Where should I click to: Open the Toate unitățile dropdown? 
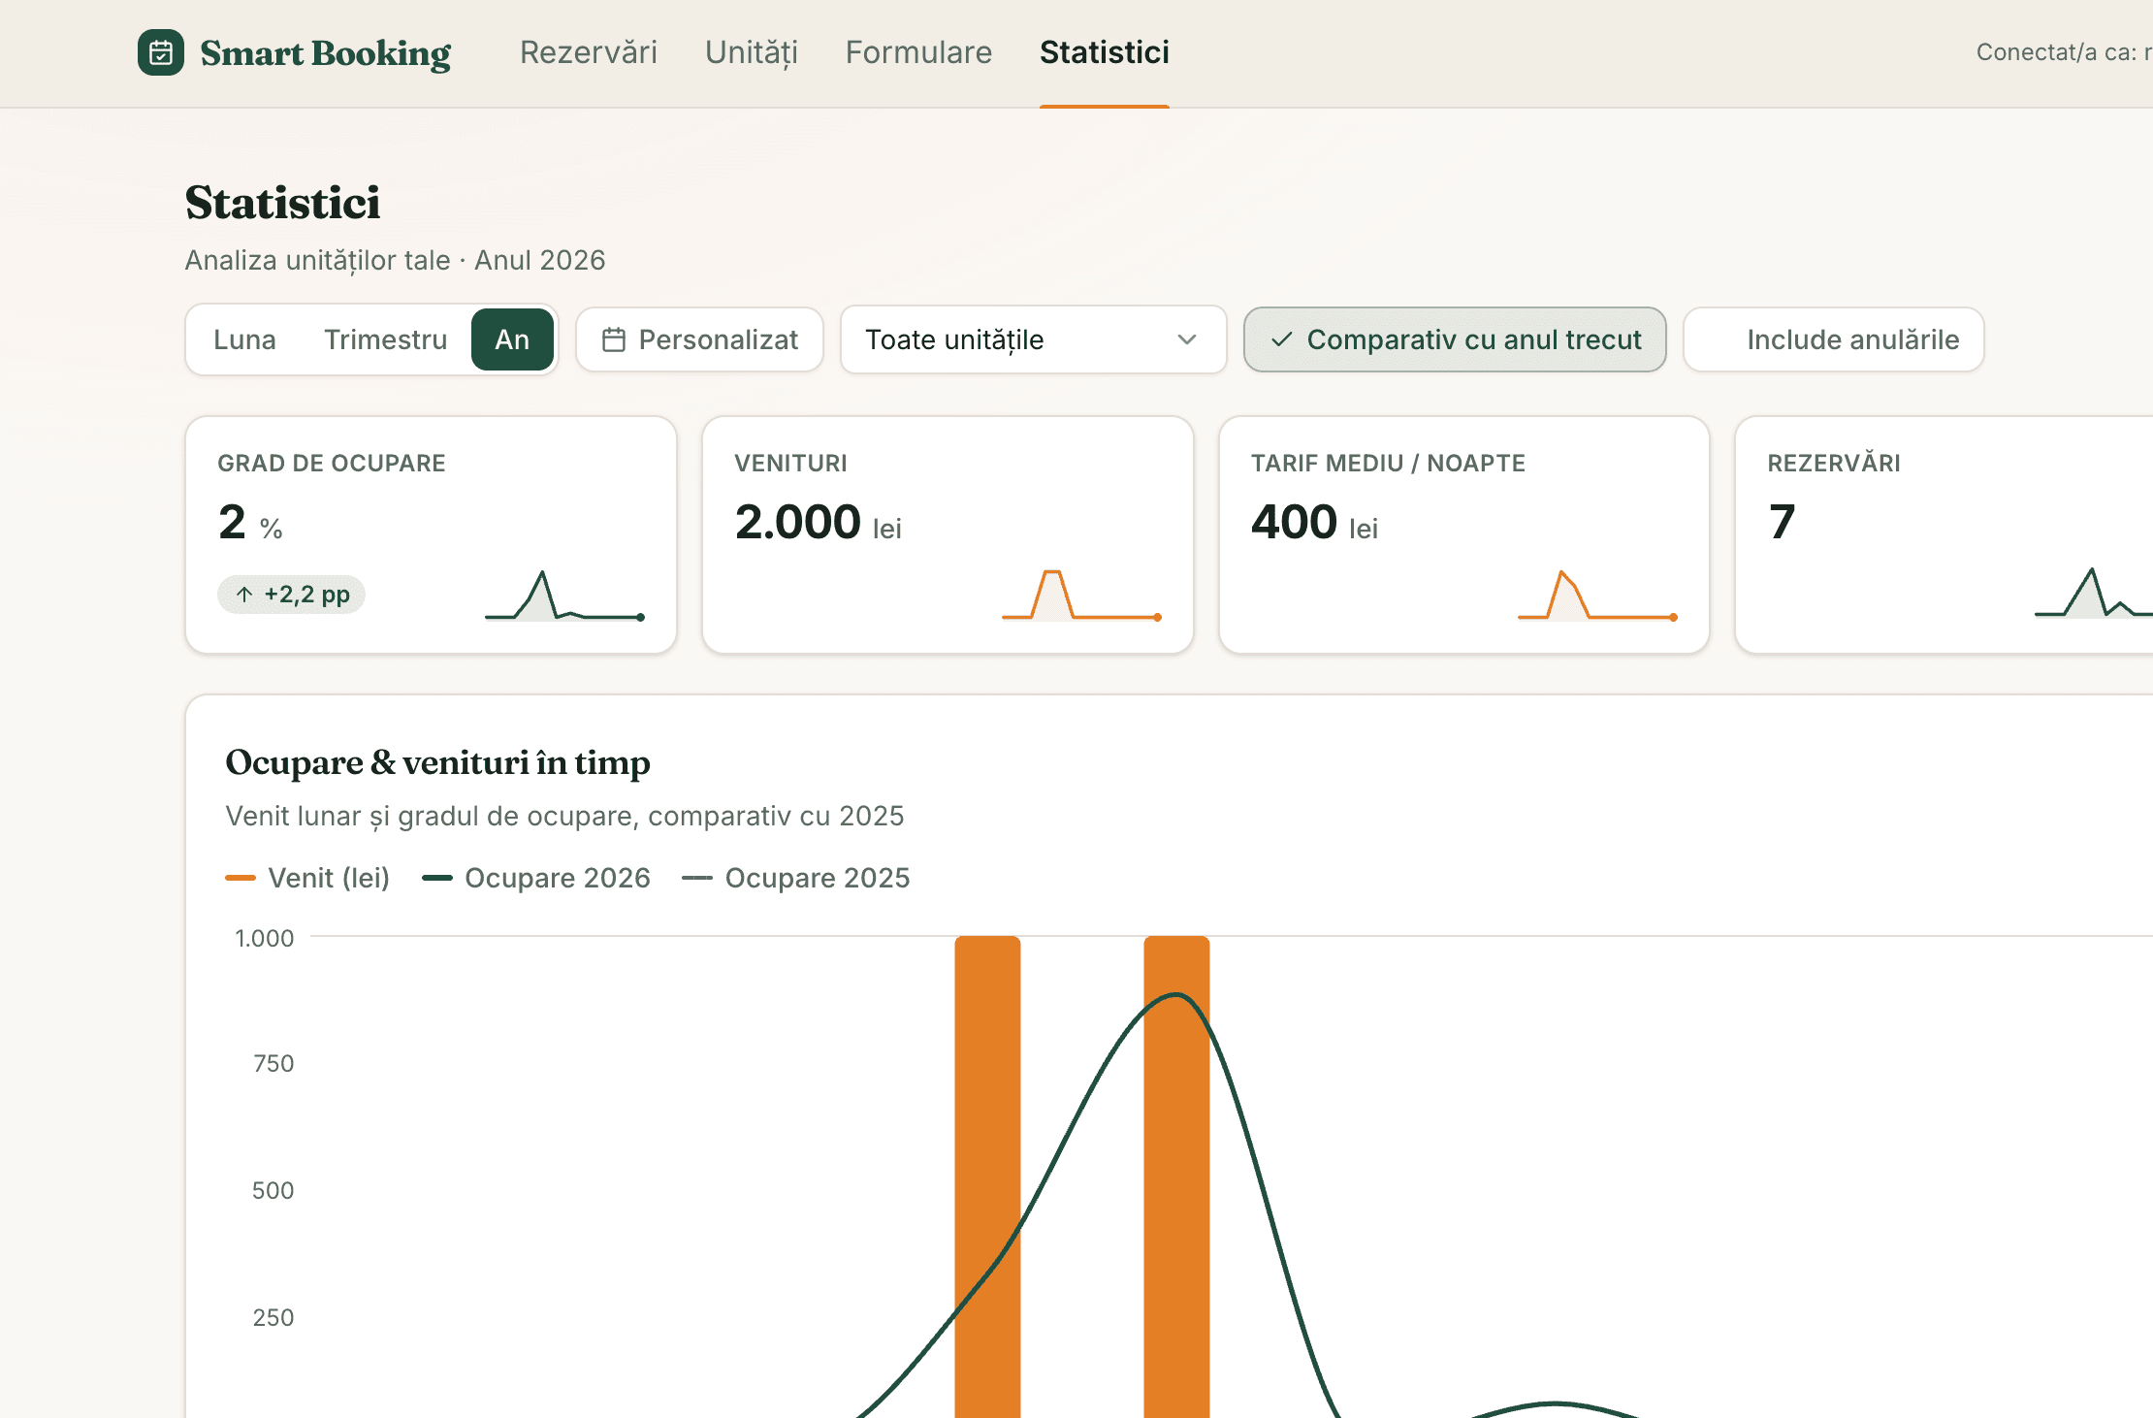pyautogui.click(x=1033, y=339)
